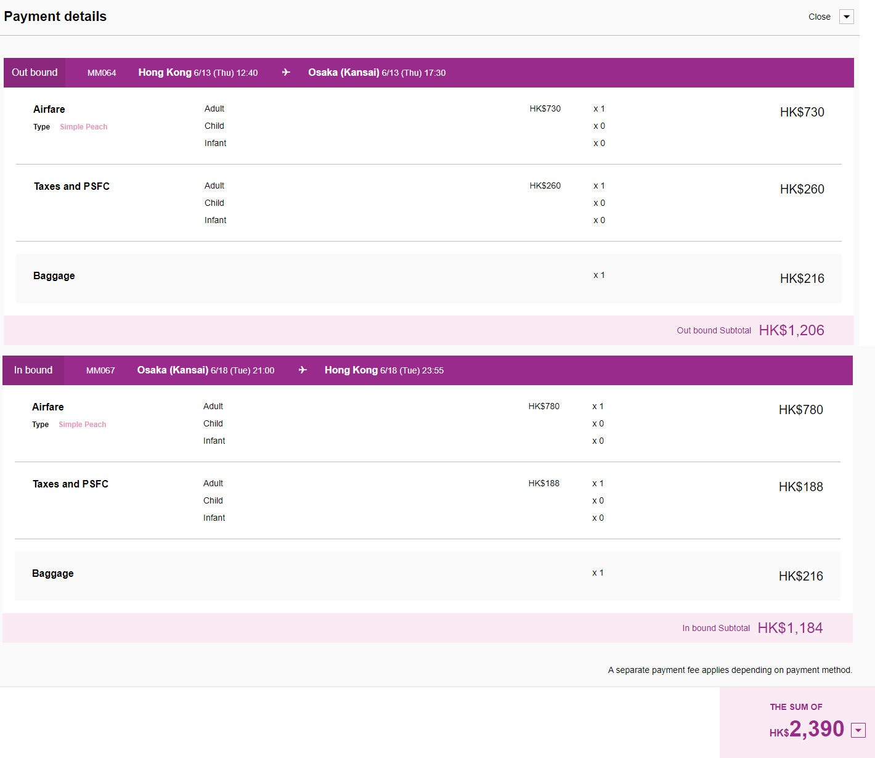
Task: Click the HK$2,390 total sum
Action: point(807,729)
